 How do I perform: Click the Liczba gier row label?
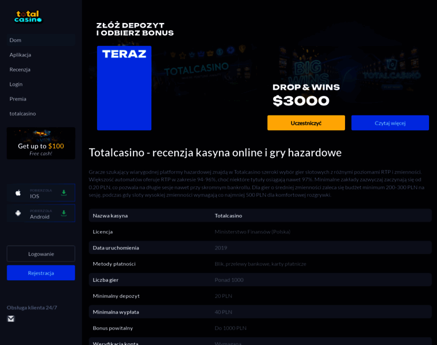click(105, 280)
